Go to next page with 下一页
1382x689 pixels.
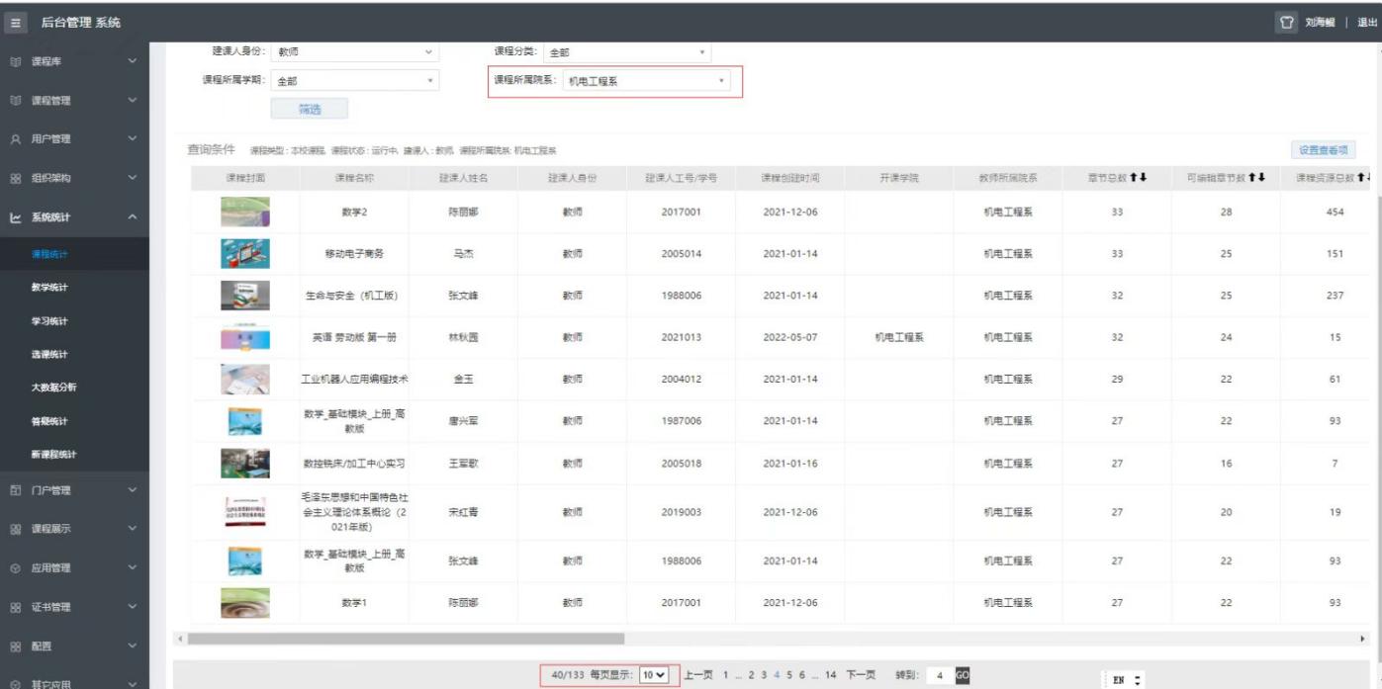click(x=860, y=675)
